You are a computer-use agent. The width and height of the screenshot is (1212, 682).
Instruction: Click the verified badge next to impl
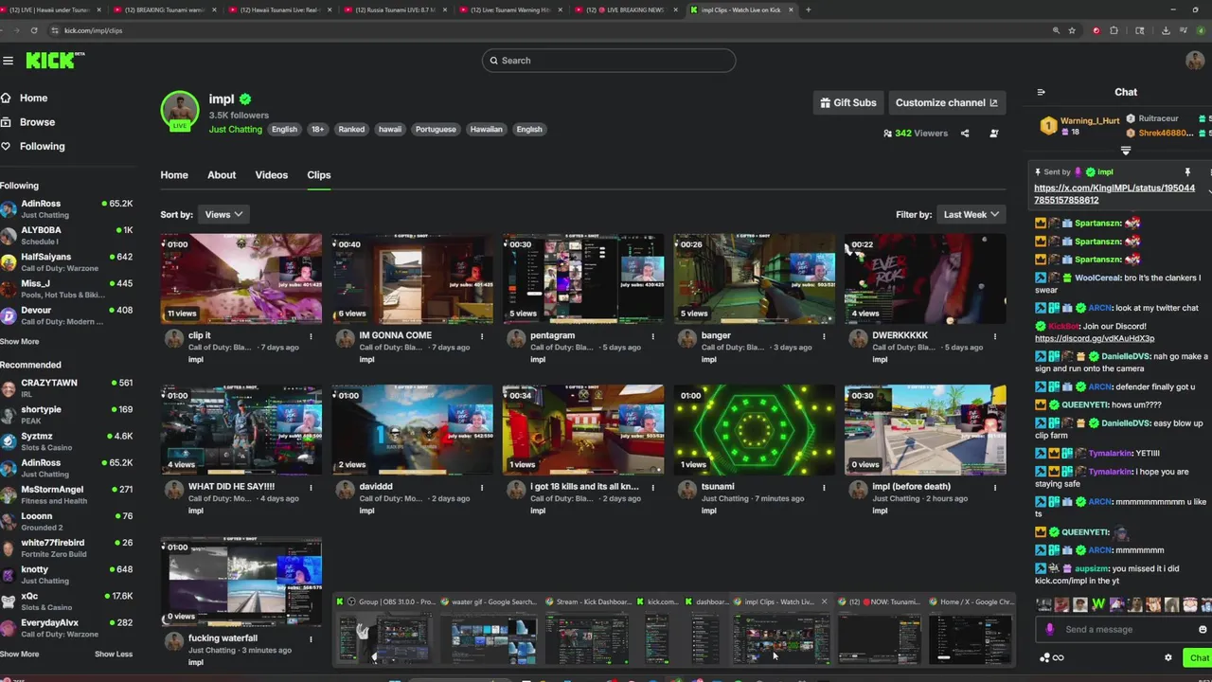(x=245, y=99)
